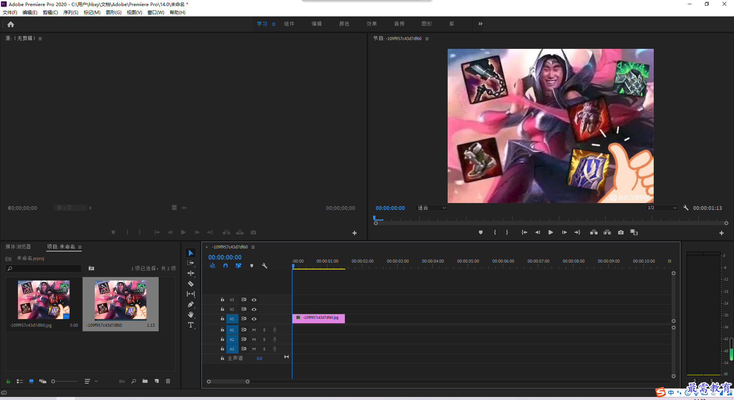Toggle V3 track output eye

254,300
